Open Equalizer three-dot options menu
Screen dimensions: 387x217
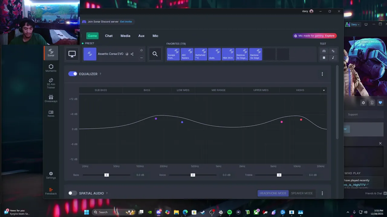(x=322, y=74)
